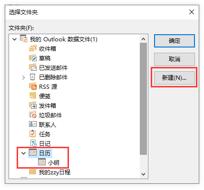Select the 垃圾邮件 junk mail icon
Viewport: 204px width, 190px height.
point(33,115)
